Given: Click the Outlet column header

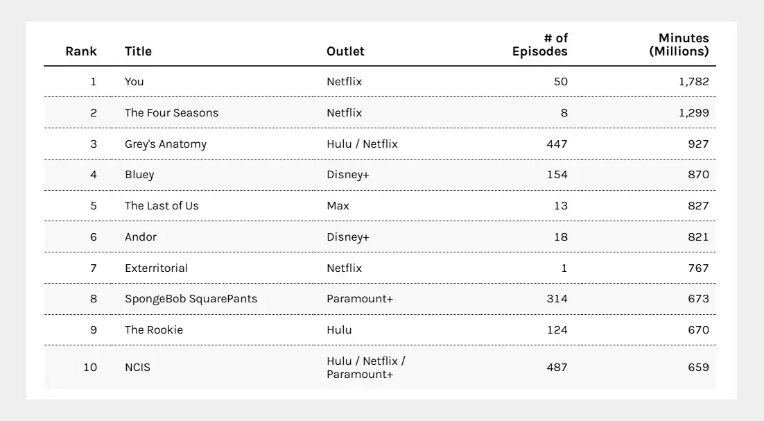Looking at the screenshot, I should (345, 51).
